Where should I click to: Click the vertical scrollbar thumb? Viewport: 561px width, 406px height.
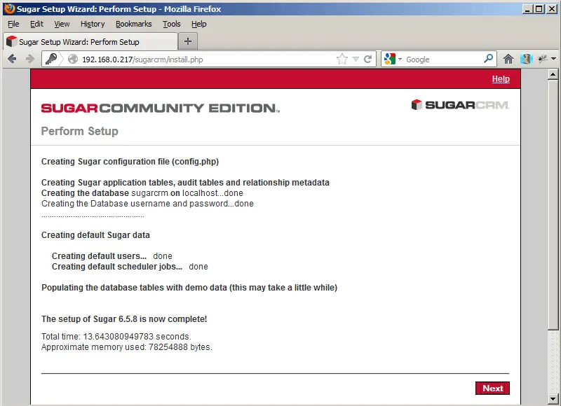553,204
